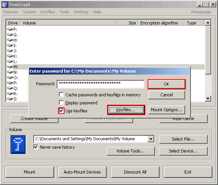Screen dimensions: 218x185
Task: Go to the Homepage link
Action: [201, 12]
